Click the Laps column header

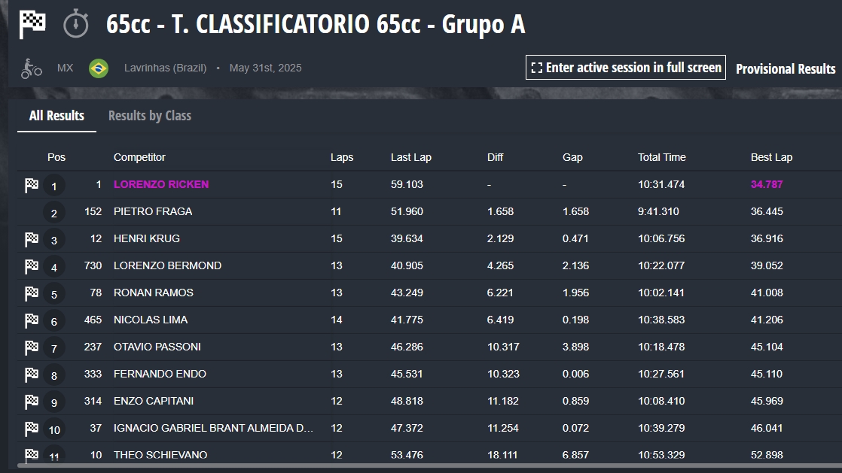point(342,157)
